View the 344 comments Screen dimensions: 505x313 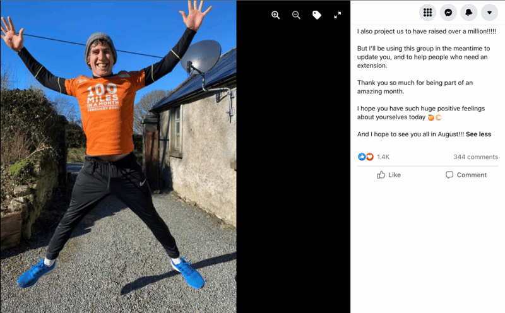tap(475, 157)
